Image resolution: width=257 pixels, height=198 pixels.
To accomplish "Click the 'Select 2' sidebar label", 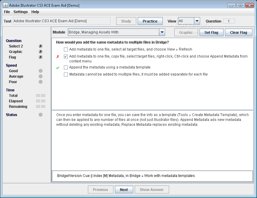I will point(16,46).
